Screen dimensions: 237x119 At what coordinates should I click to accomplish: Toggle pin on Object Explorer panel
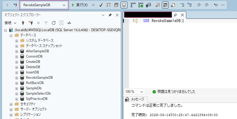[110, 15]
